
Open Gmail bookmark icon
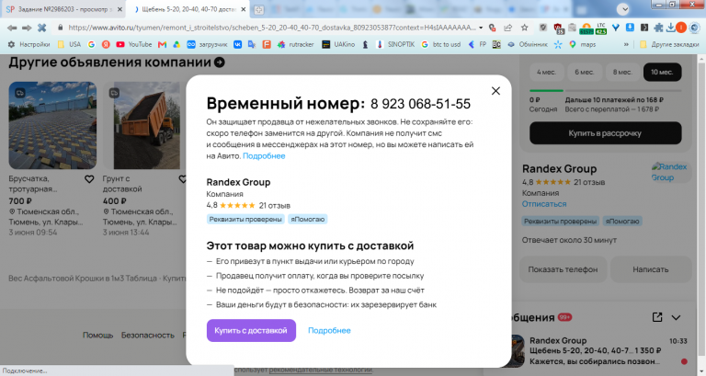pyautogui.click(x=162, y=44)
